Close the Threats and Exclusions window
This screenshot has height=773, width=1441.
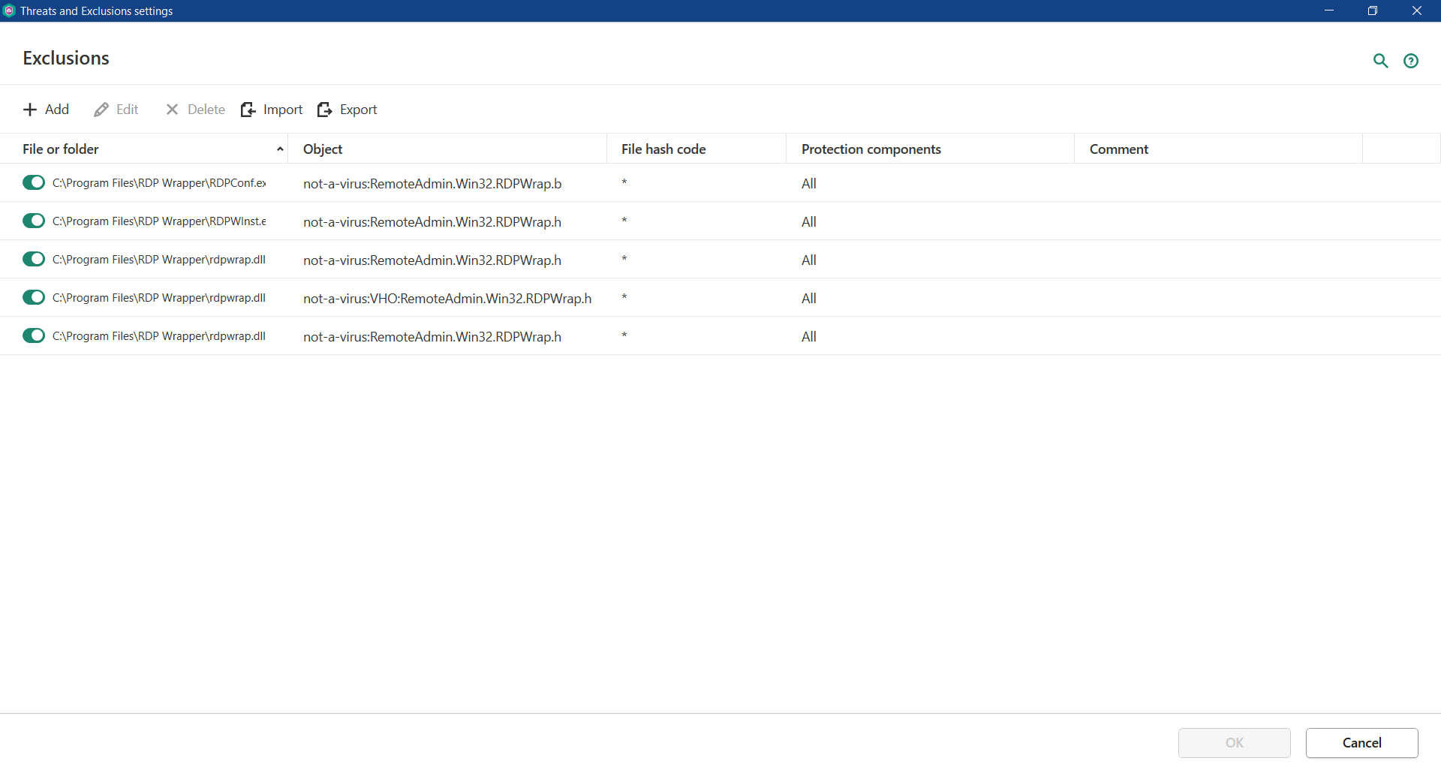coord(1417,11)
